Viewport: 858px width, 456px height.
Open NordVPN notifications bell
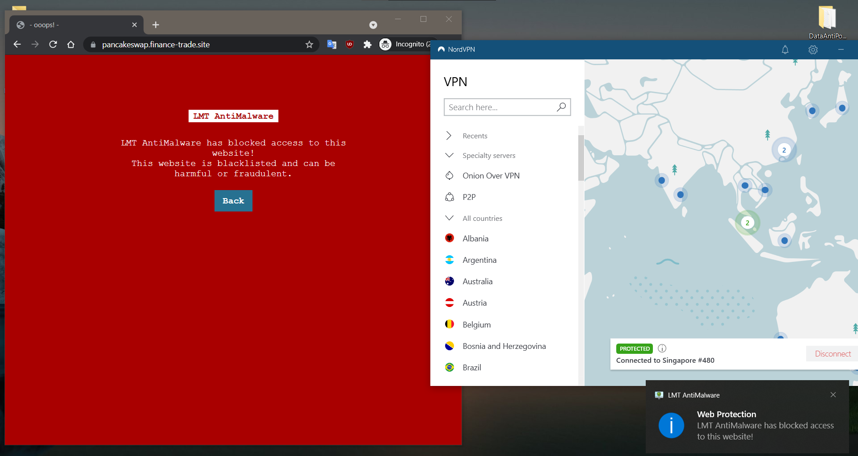point(785,50)
